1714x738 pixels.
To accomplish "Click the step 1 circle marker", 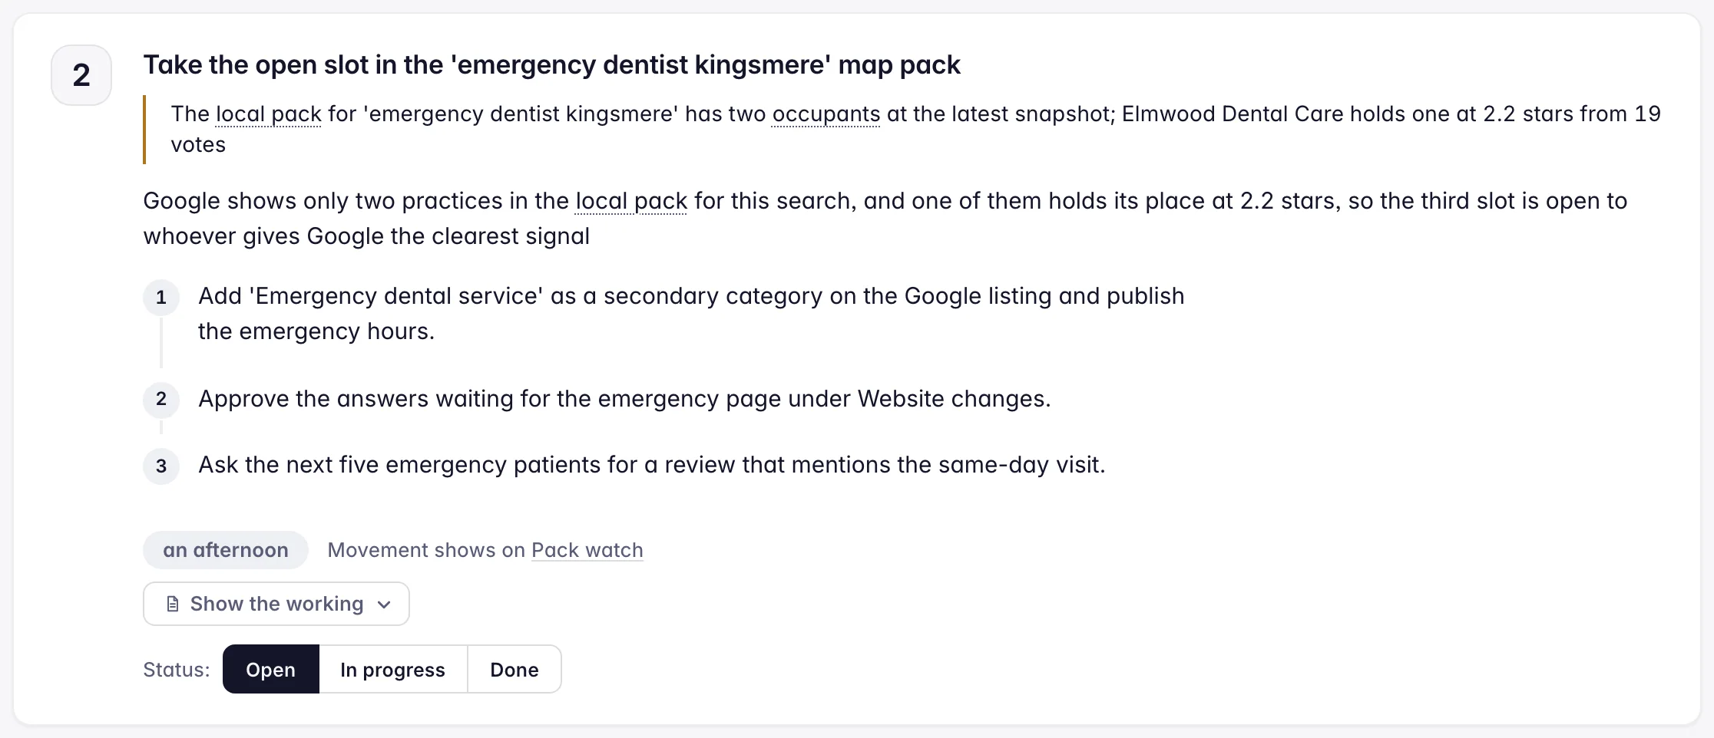I will click(x=161, y=298).
